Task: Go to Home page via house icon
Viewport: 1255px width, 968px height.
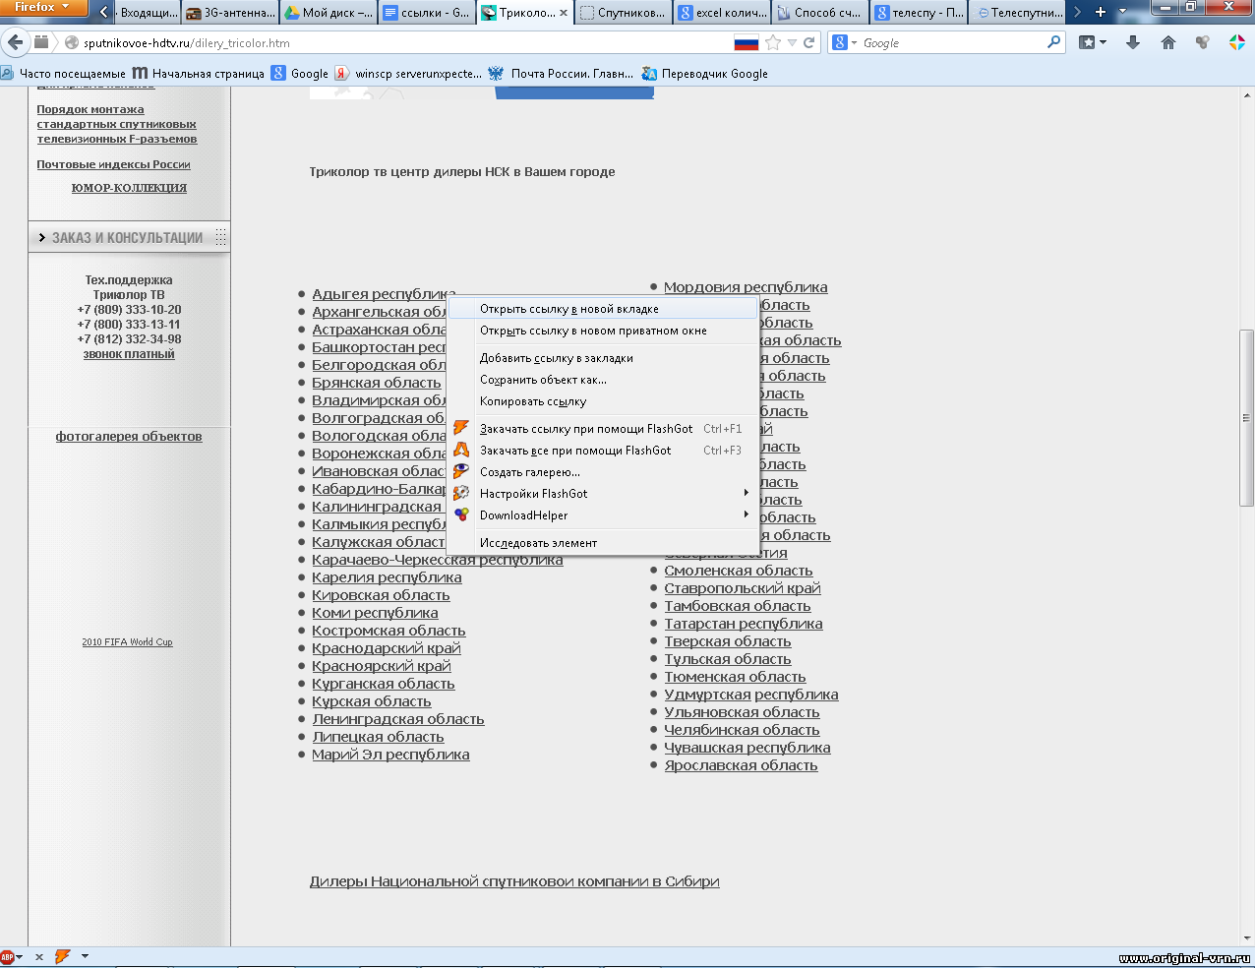Action: [1168, 42]
